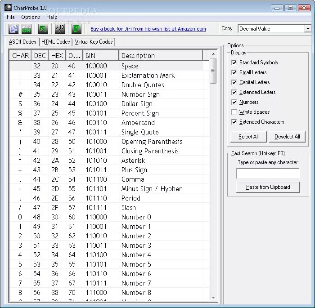
Task: Disable the Numbers checkbox
Action: coord(234,102)
